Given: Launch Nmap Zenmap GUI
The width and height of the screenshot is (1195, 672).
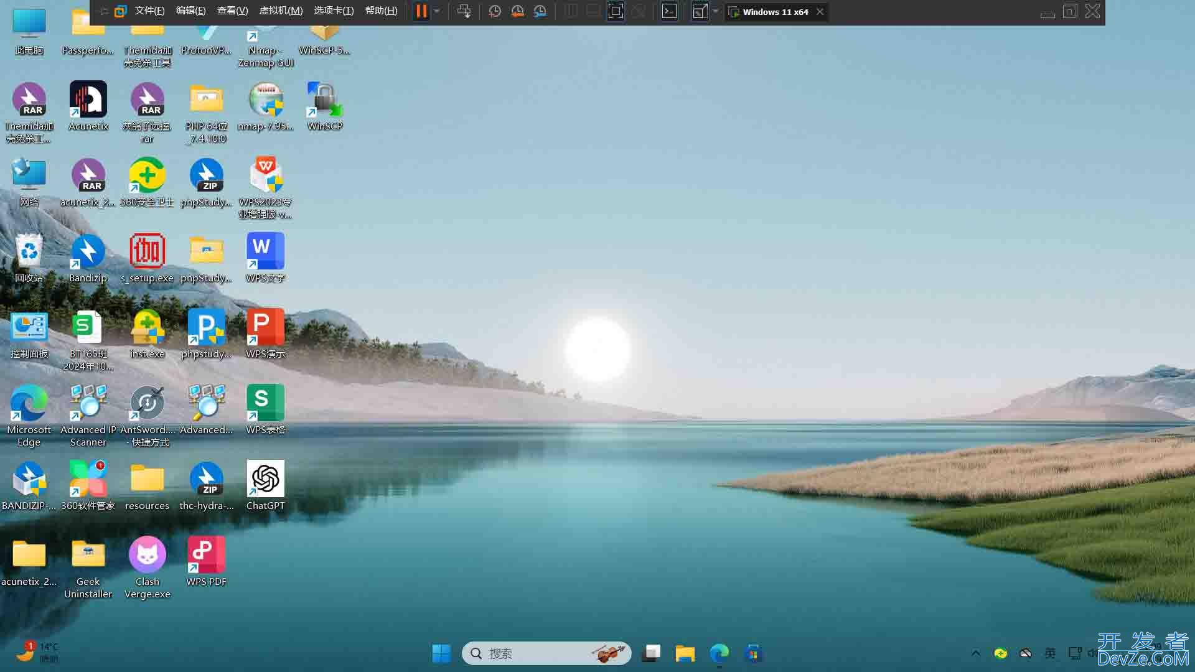Looking at the screenshot, I should [x=265, y=37].
